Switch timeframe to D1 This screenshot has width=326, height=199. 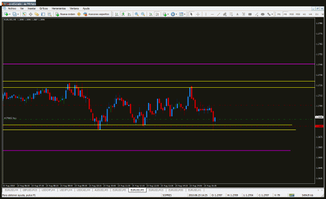(x=317, y=14)
